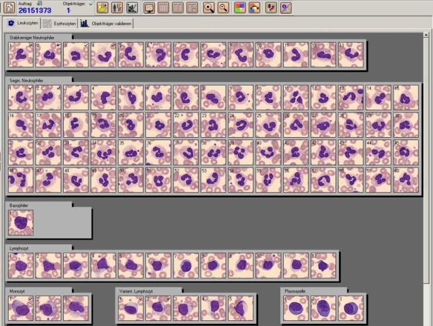Screen dimensions: 433x326
Task: Click the scrollbar down arrow
Action: (x=426, y=322)
